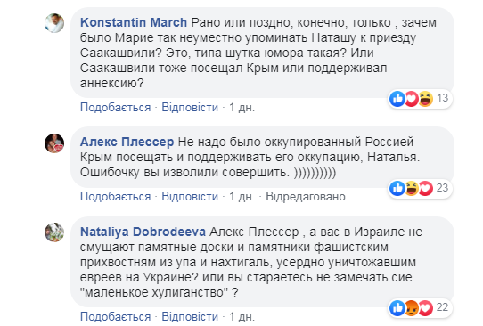Click the like reaction icon on Алекс Плессер's comment
The height and width of the screenshot is (326, 483).
[x=397, y=188]
